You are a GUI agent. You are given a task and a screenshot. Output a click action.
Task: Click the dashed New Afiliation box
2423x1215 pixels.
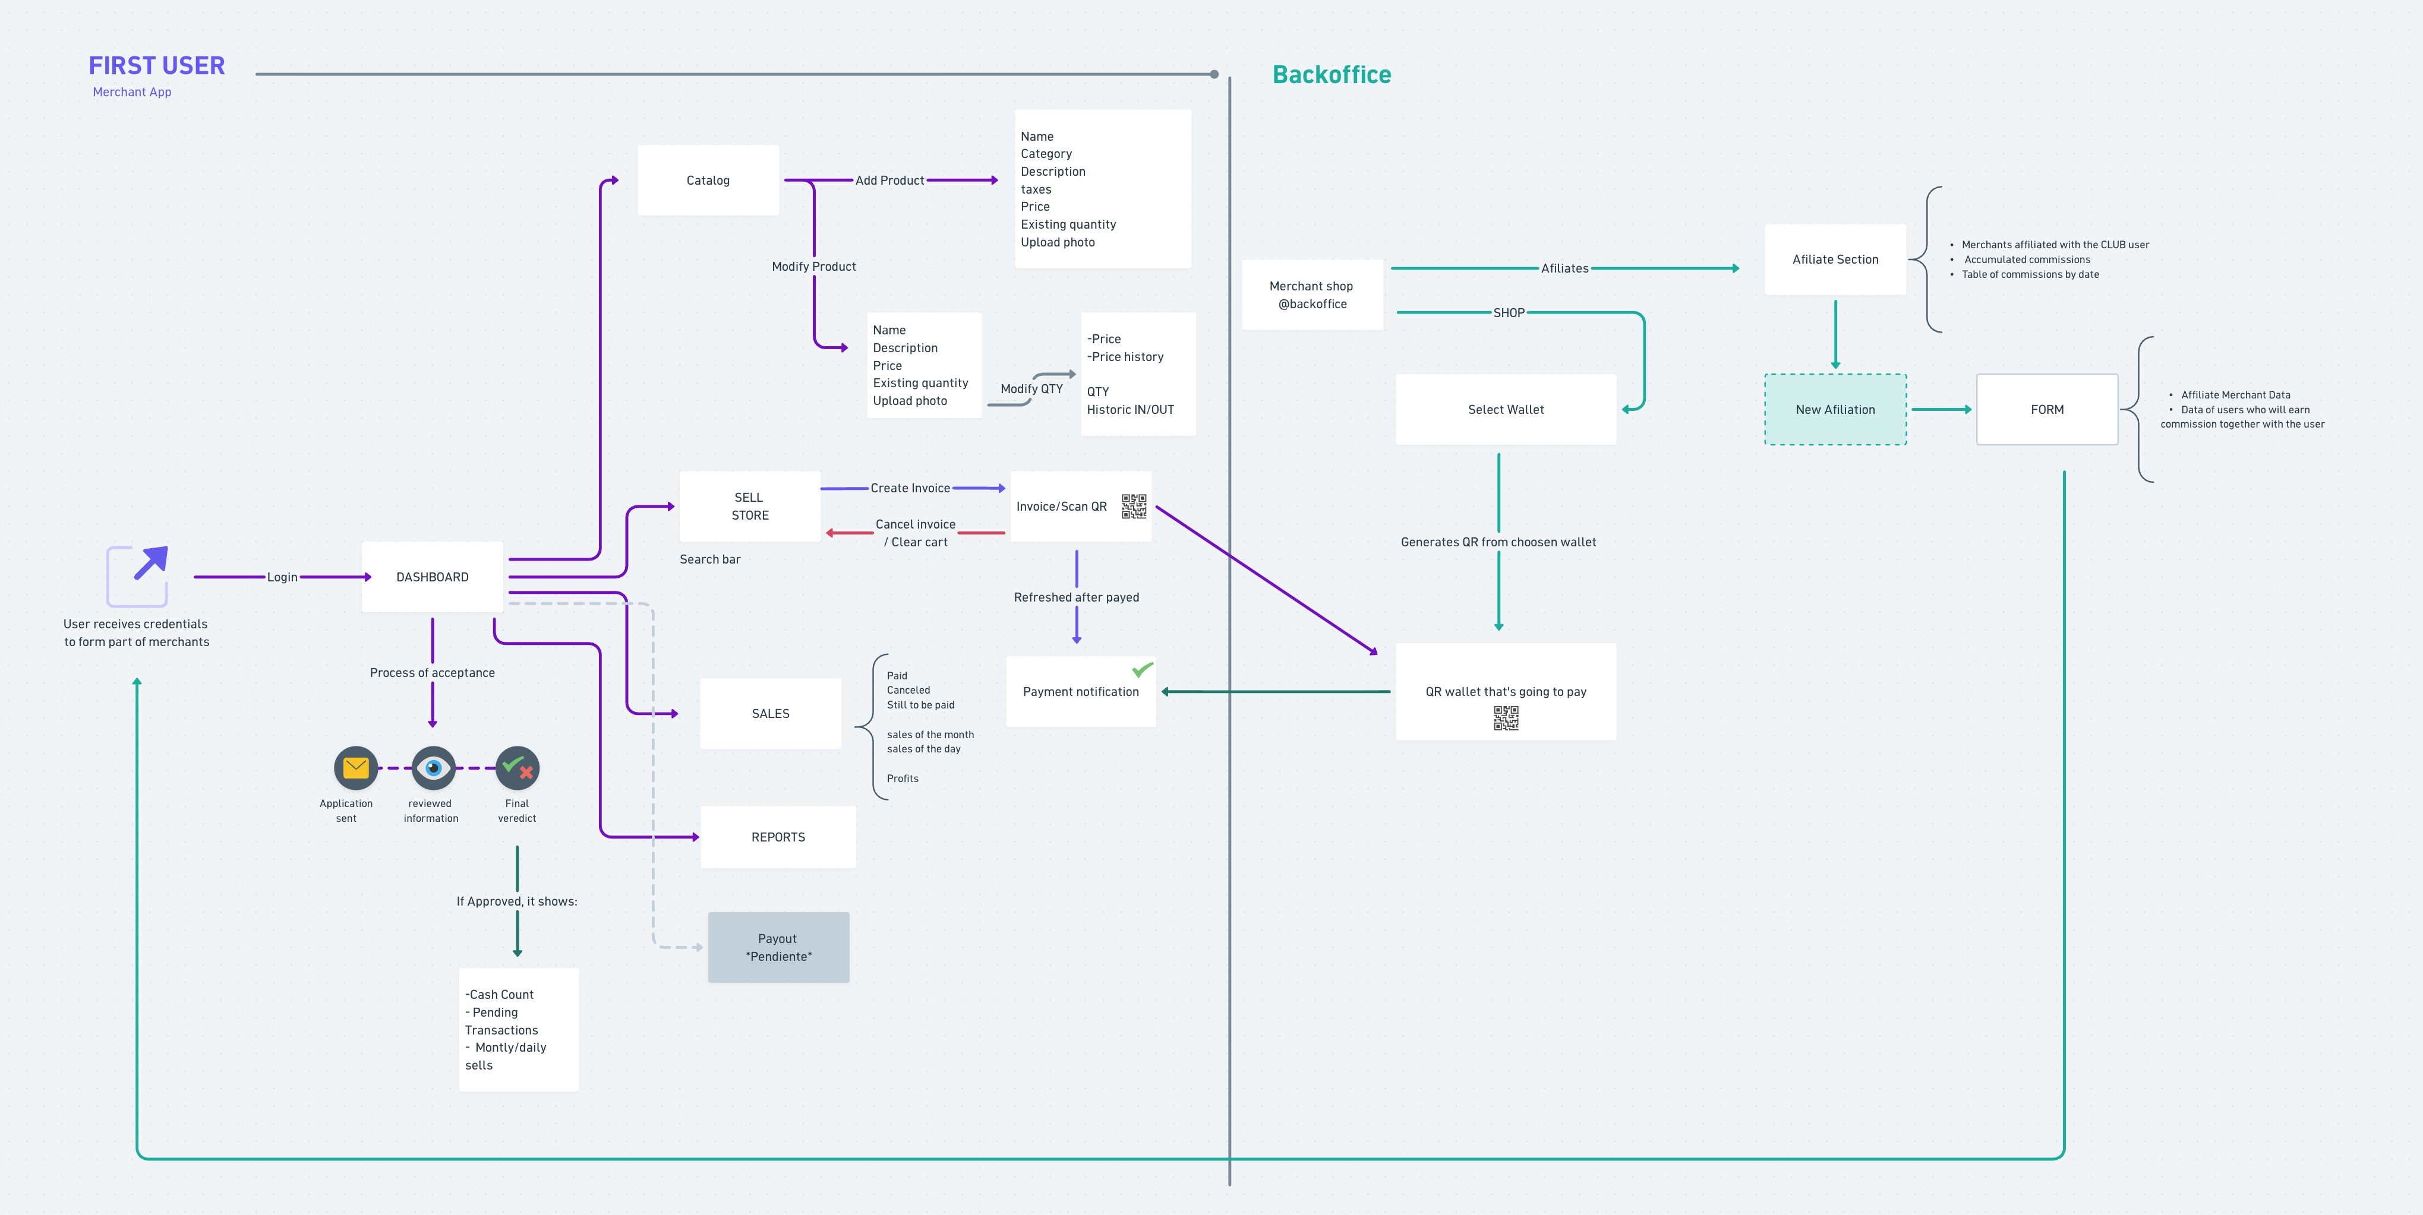click(x=1835, y=409)
